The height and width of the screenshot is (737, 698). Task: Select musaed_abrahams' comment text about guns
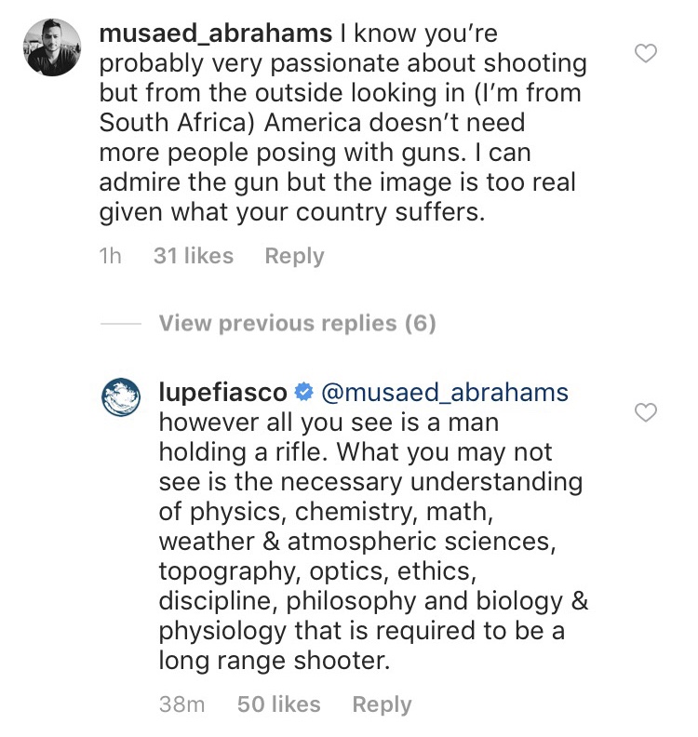[x=343, y=122]
